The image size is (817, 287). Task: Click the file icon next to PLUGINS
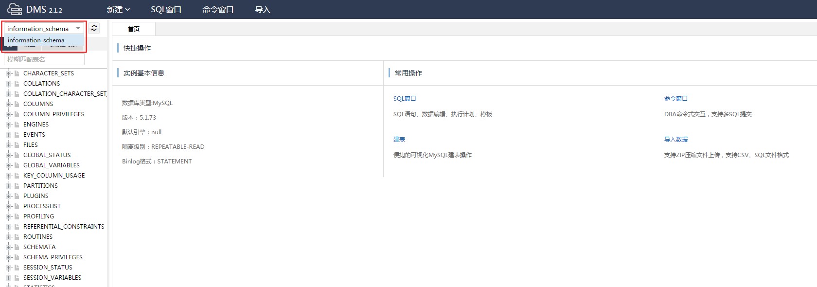tap(17, 196)
